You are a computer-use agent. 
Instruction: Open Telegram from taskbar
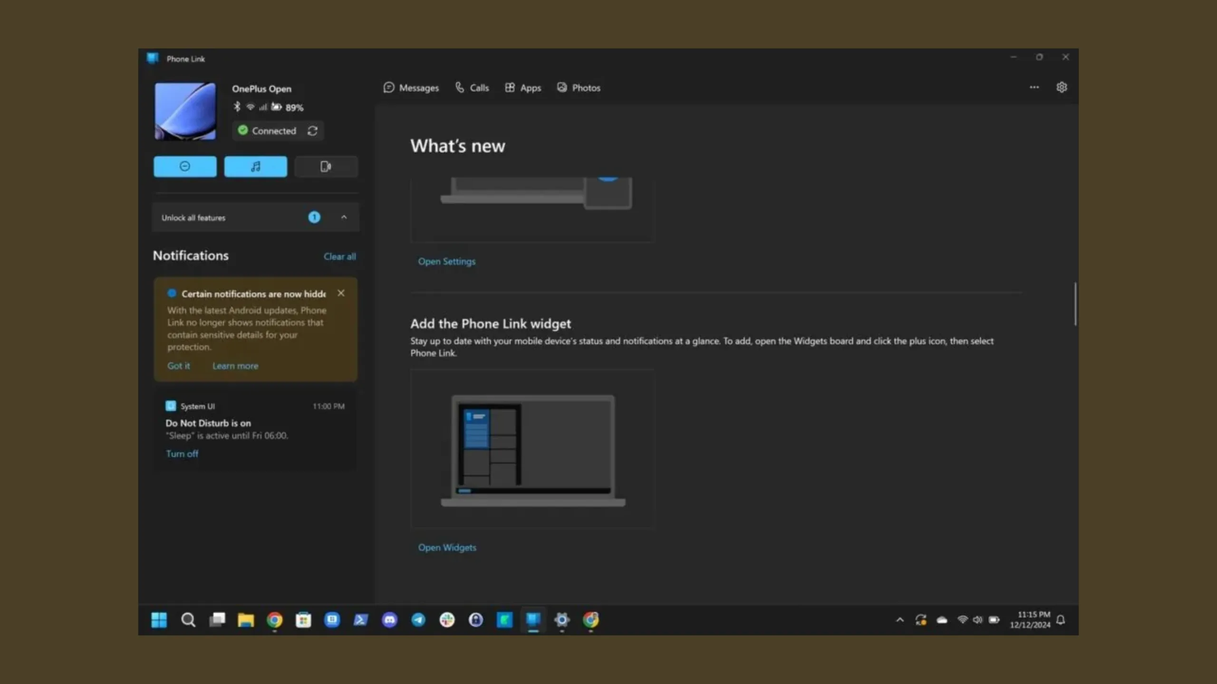tap(418, 620)
